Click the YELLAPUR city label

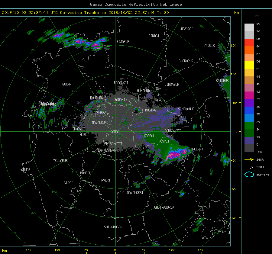point(60,161)
